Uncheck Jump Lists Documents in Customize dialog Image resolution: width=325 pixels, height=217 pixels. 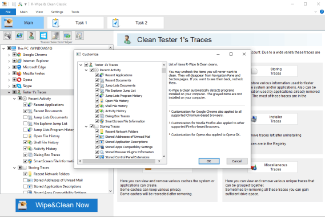pos(97,85)
